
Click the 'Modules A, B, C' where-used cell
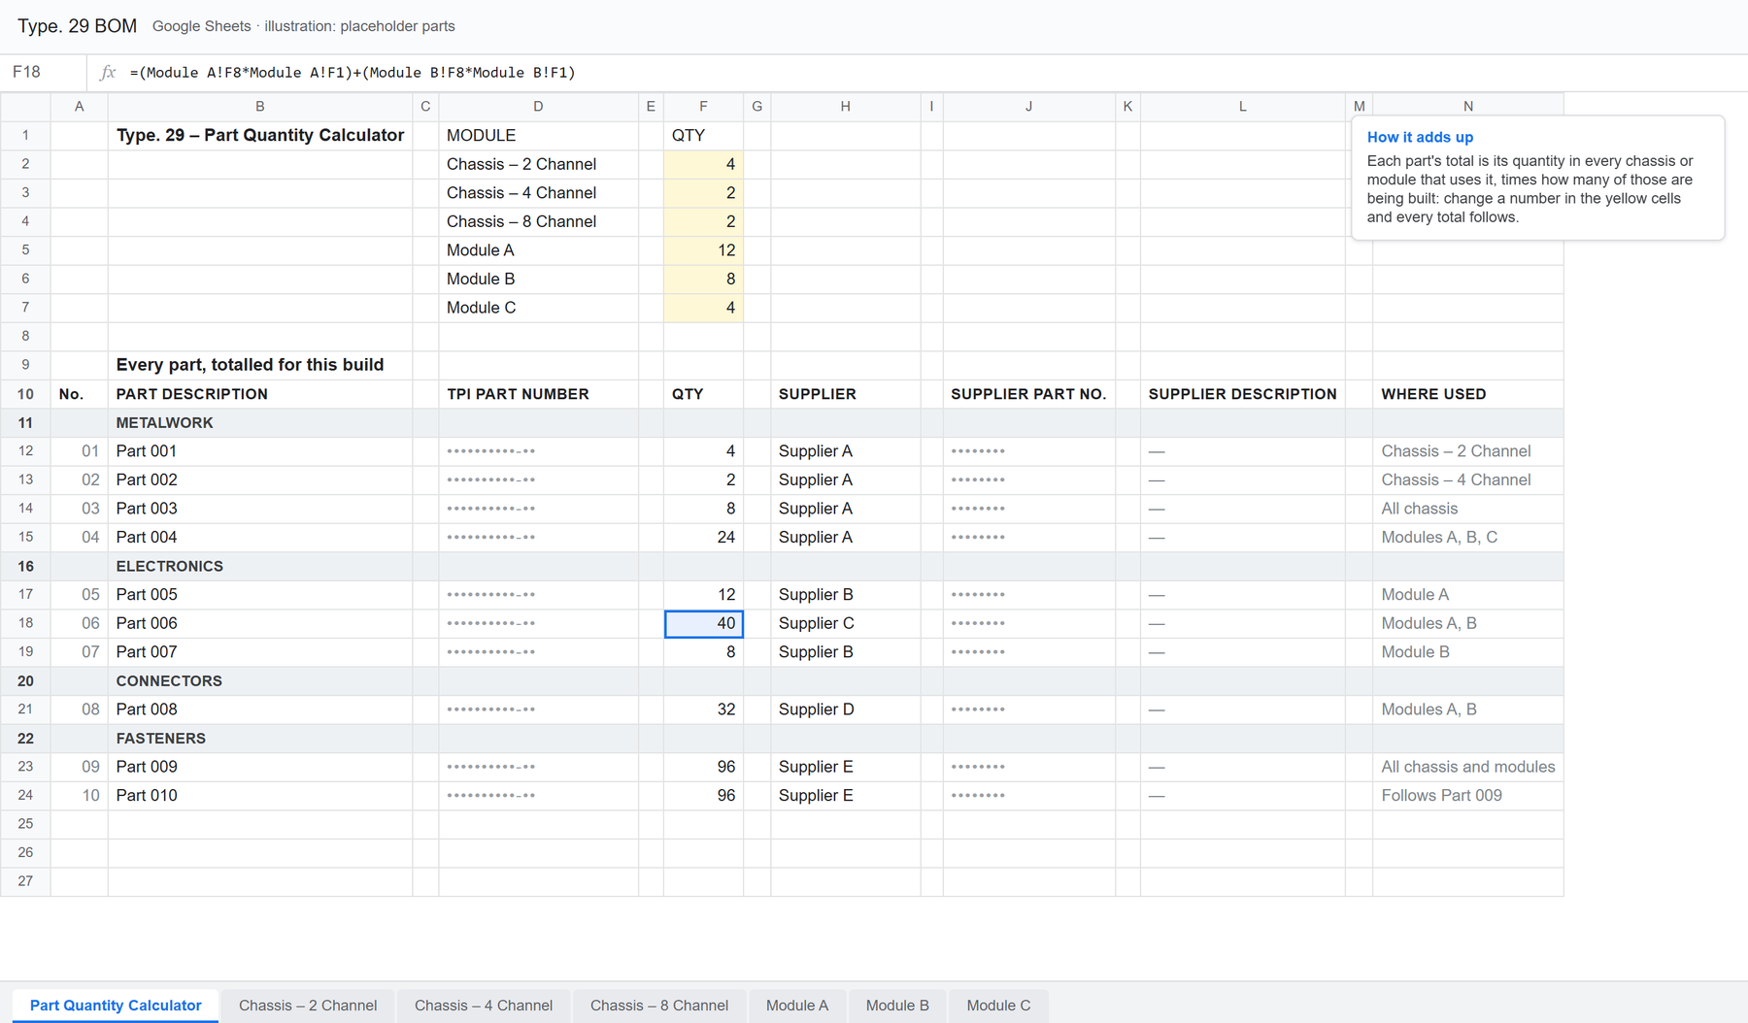click(x=1467, y=538)
